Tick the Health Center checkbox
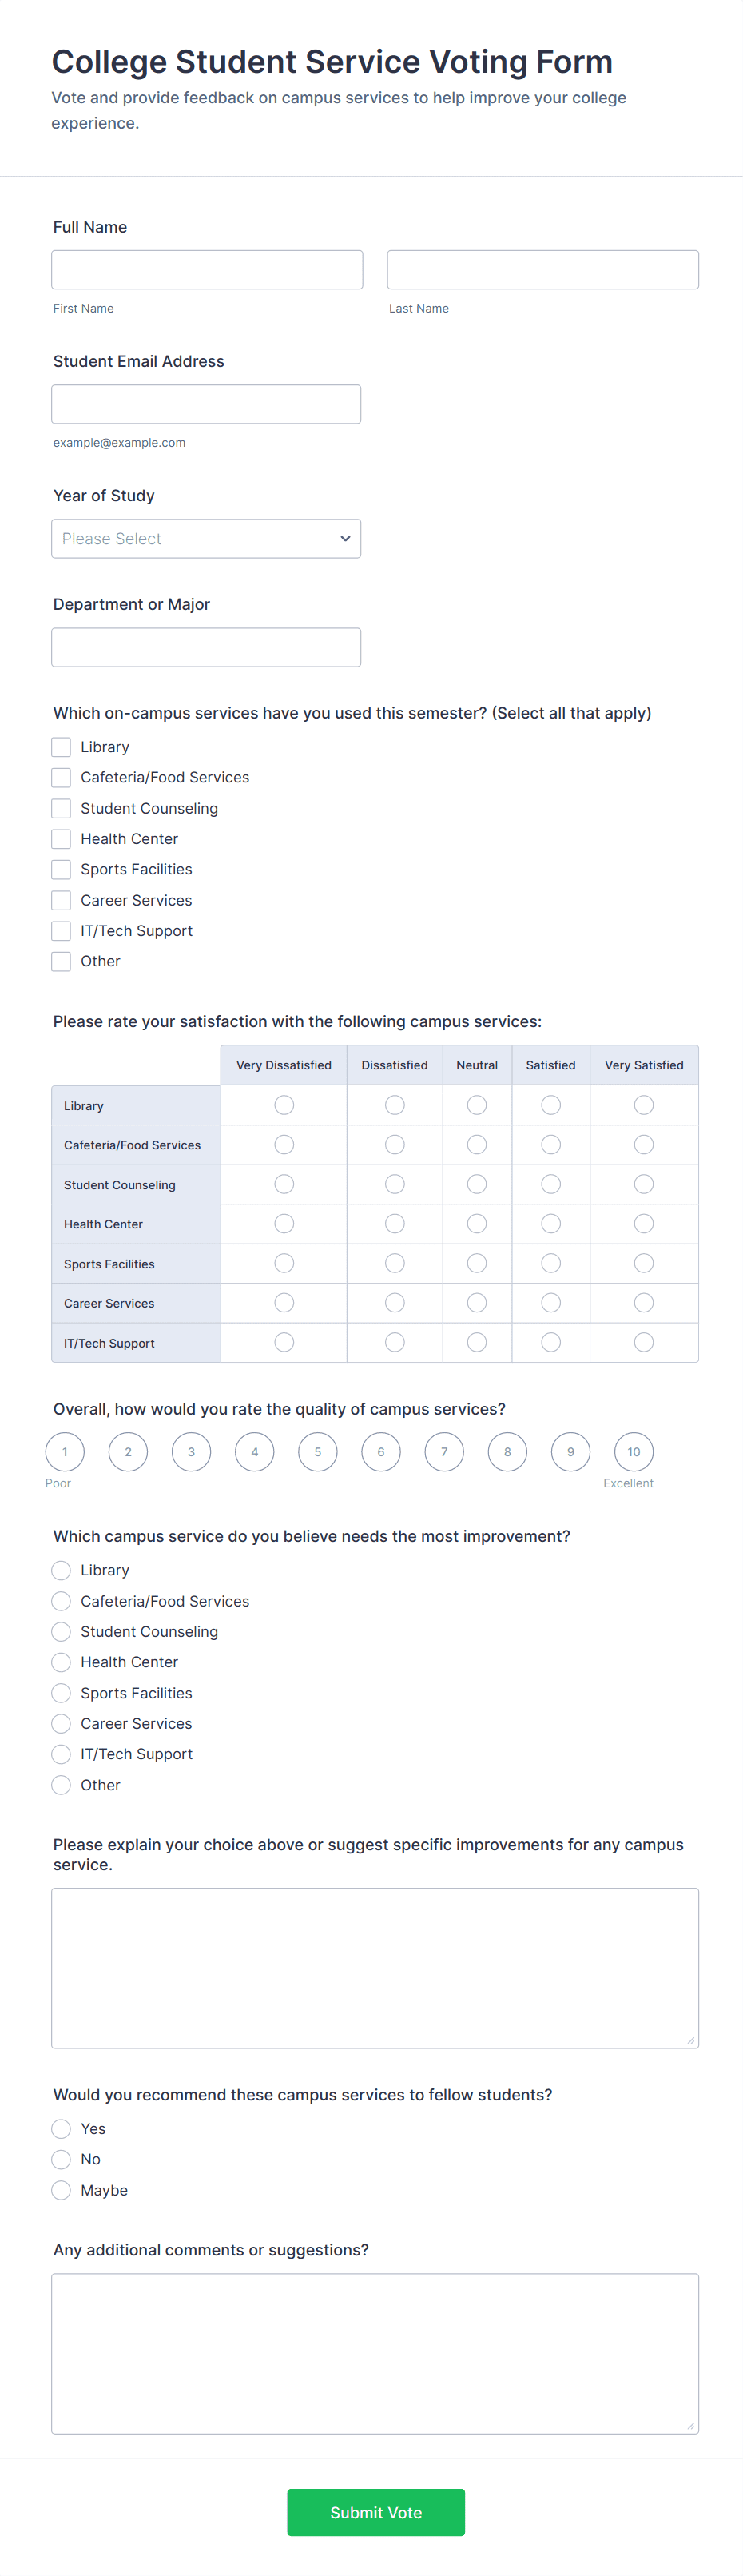This screenshot has height=2576, width=743. pyautogui.click(x=61, y=839)
